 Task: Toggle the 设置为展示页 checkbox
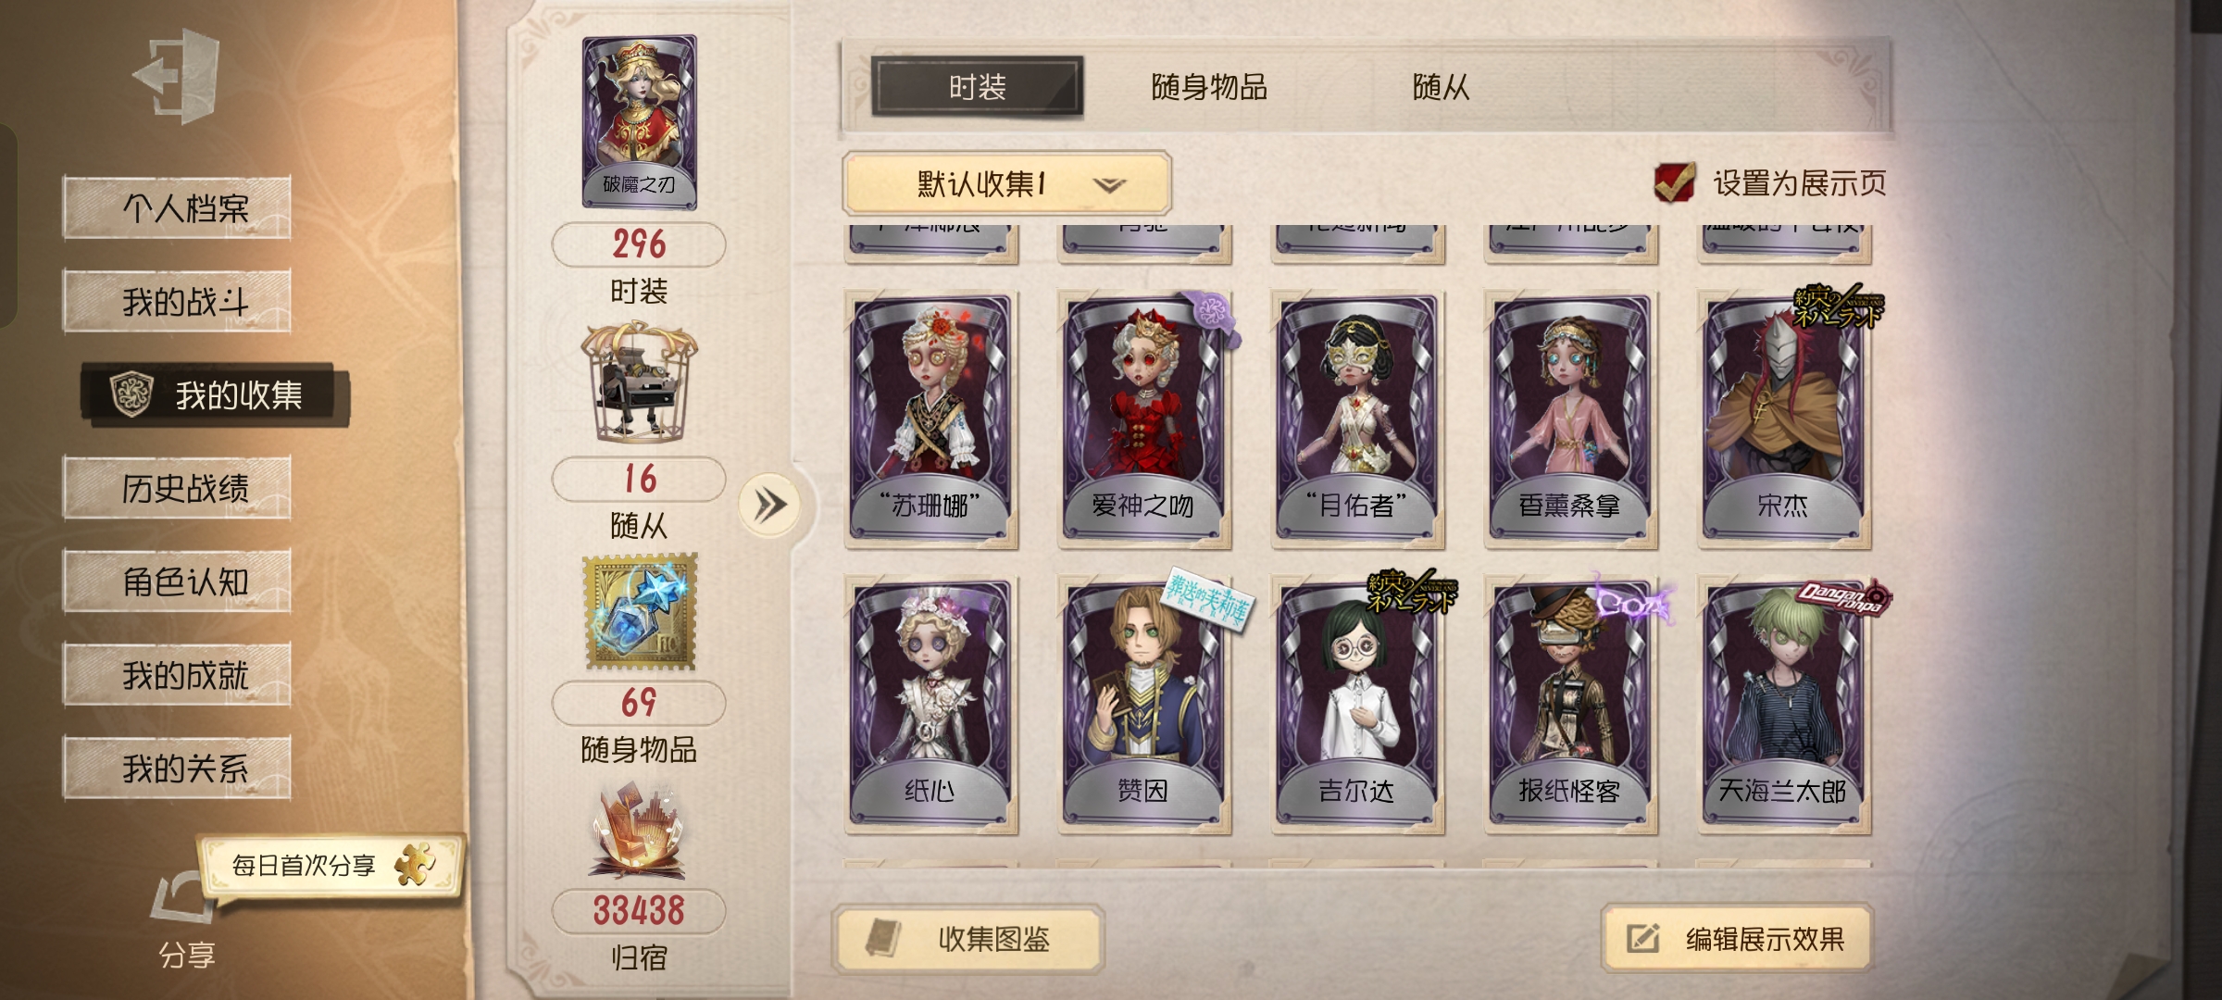point(1674,182)
